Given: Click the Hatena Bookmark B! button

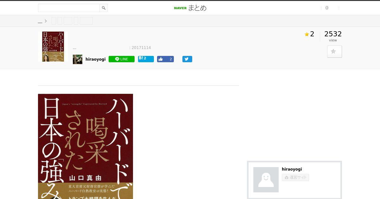Looking at the screenshot, I should point(146,59).
